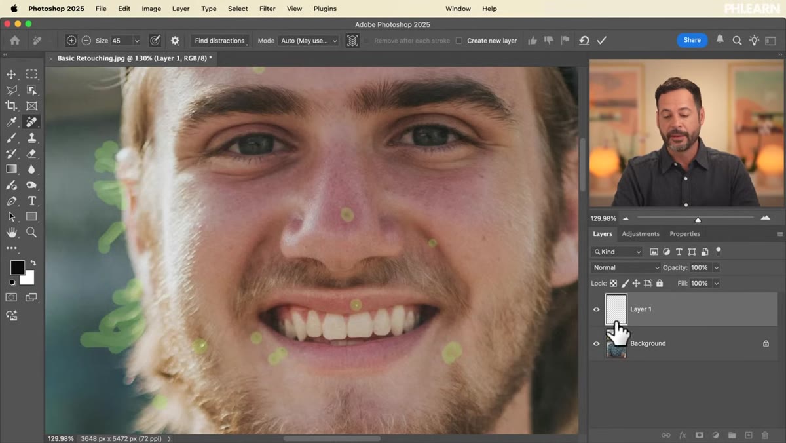Open the Discover lightbulb icon
The image size is (786, 443).
pos(754,41)
